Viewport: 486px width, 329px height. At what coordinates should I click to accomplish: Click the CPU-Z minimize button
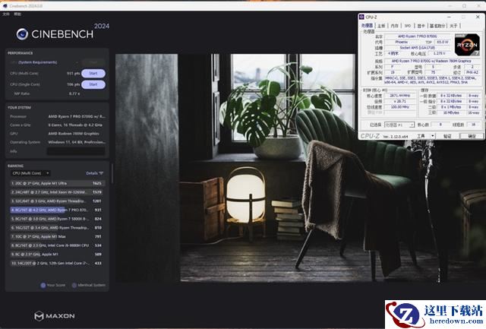point(449,17)
